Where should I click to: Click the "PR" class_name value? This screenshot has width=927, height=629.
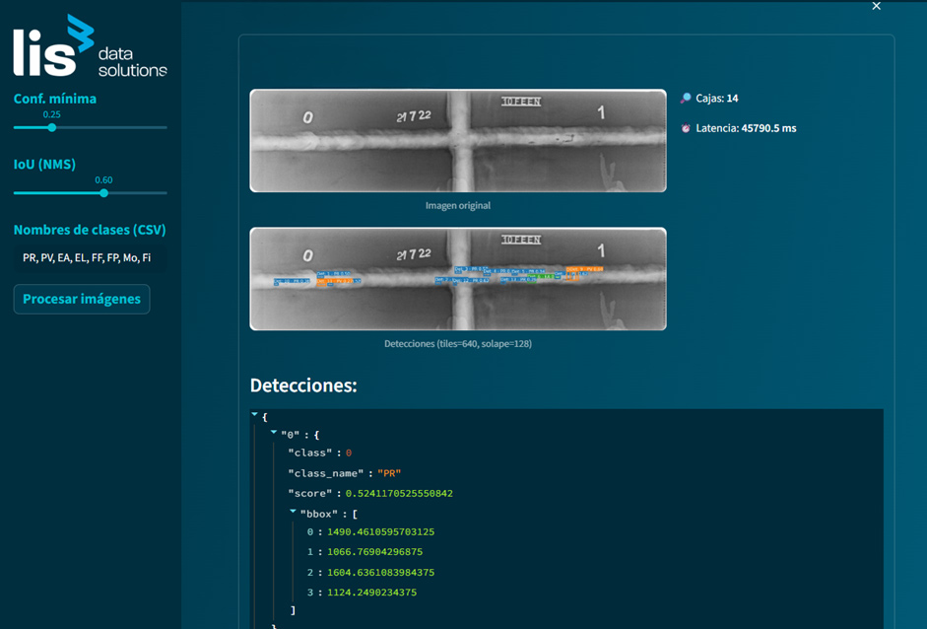point(389,473)
